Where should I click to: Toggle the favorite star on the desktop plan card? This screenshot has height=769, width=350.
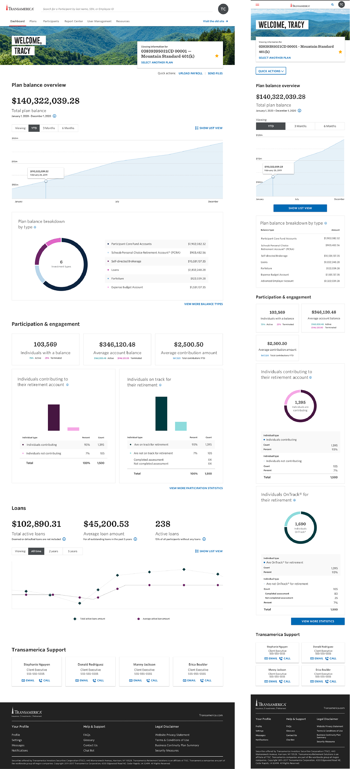(x=217, y=56)
